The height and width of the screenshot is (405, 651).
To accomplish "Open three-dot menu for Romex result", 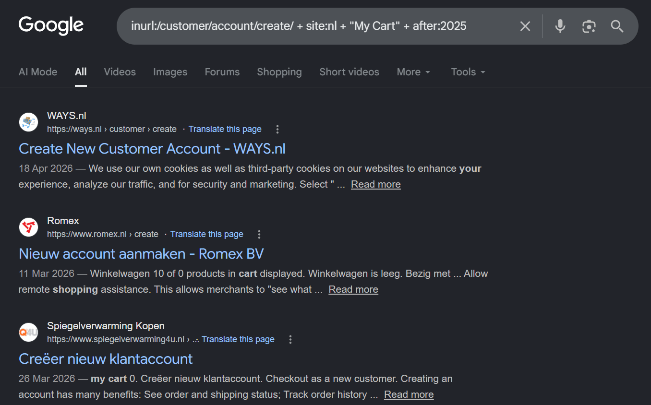I will (x=259, y=234).
